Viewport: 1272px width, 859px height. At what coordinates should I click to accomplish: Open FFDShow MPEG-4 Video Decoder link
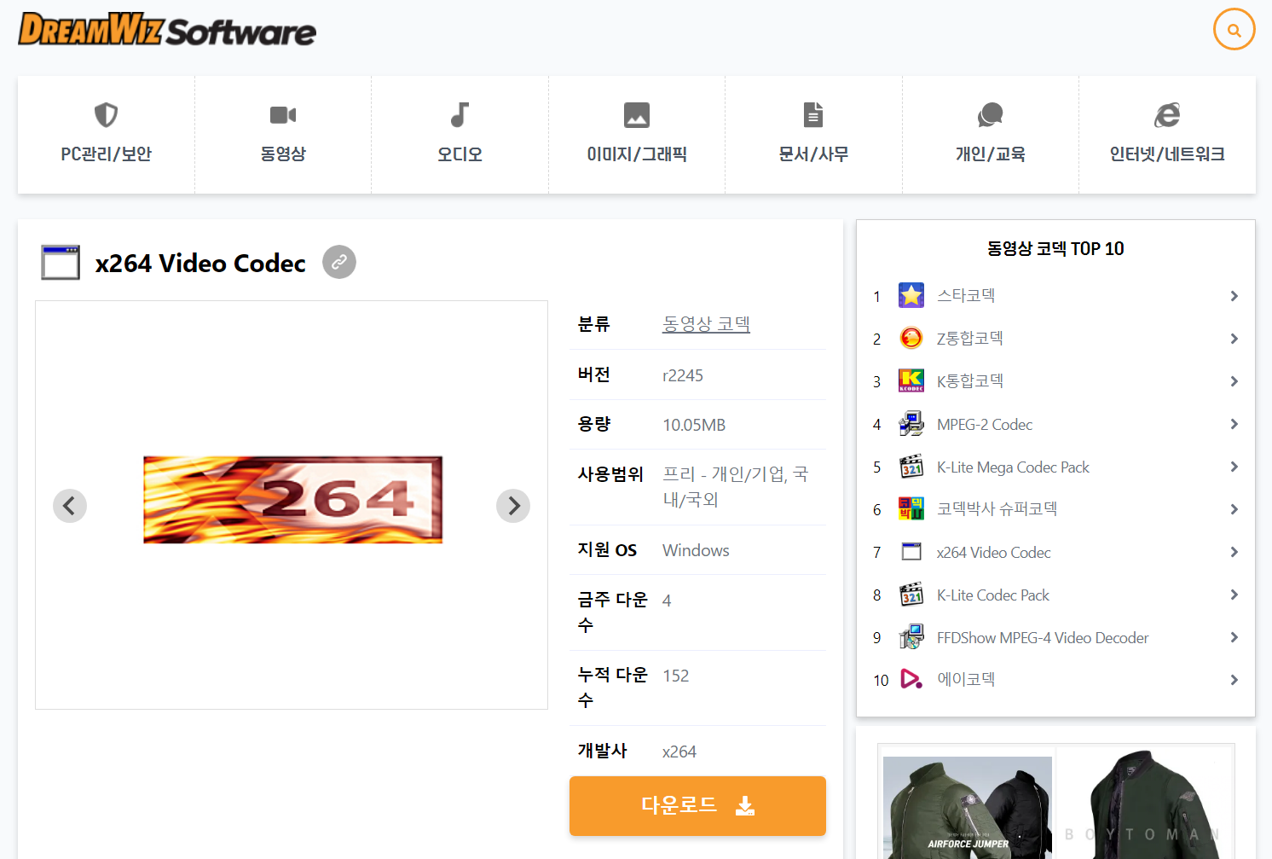coord(1043,637)
